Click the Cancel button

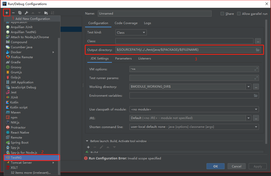(236, 166)
